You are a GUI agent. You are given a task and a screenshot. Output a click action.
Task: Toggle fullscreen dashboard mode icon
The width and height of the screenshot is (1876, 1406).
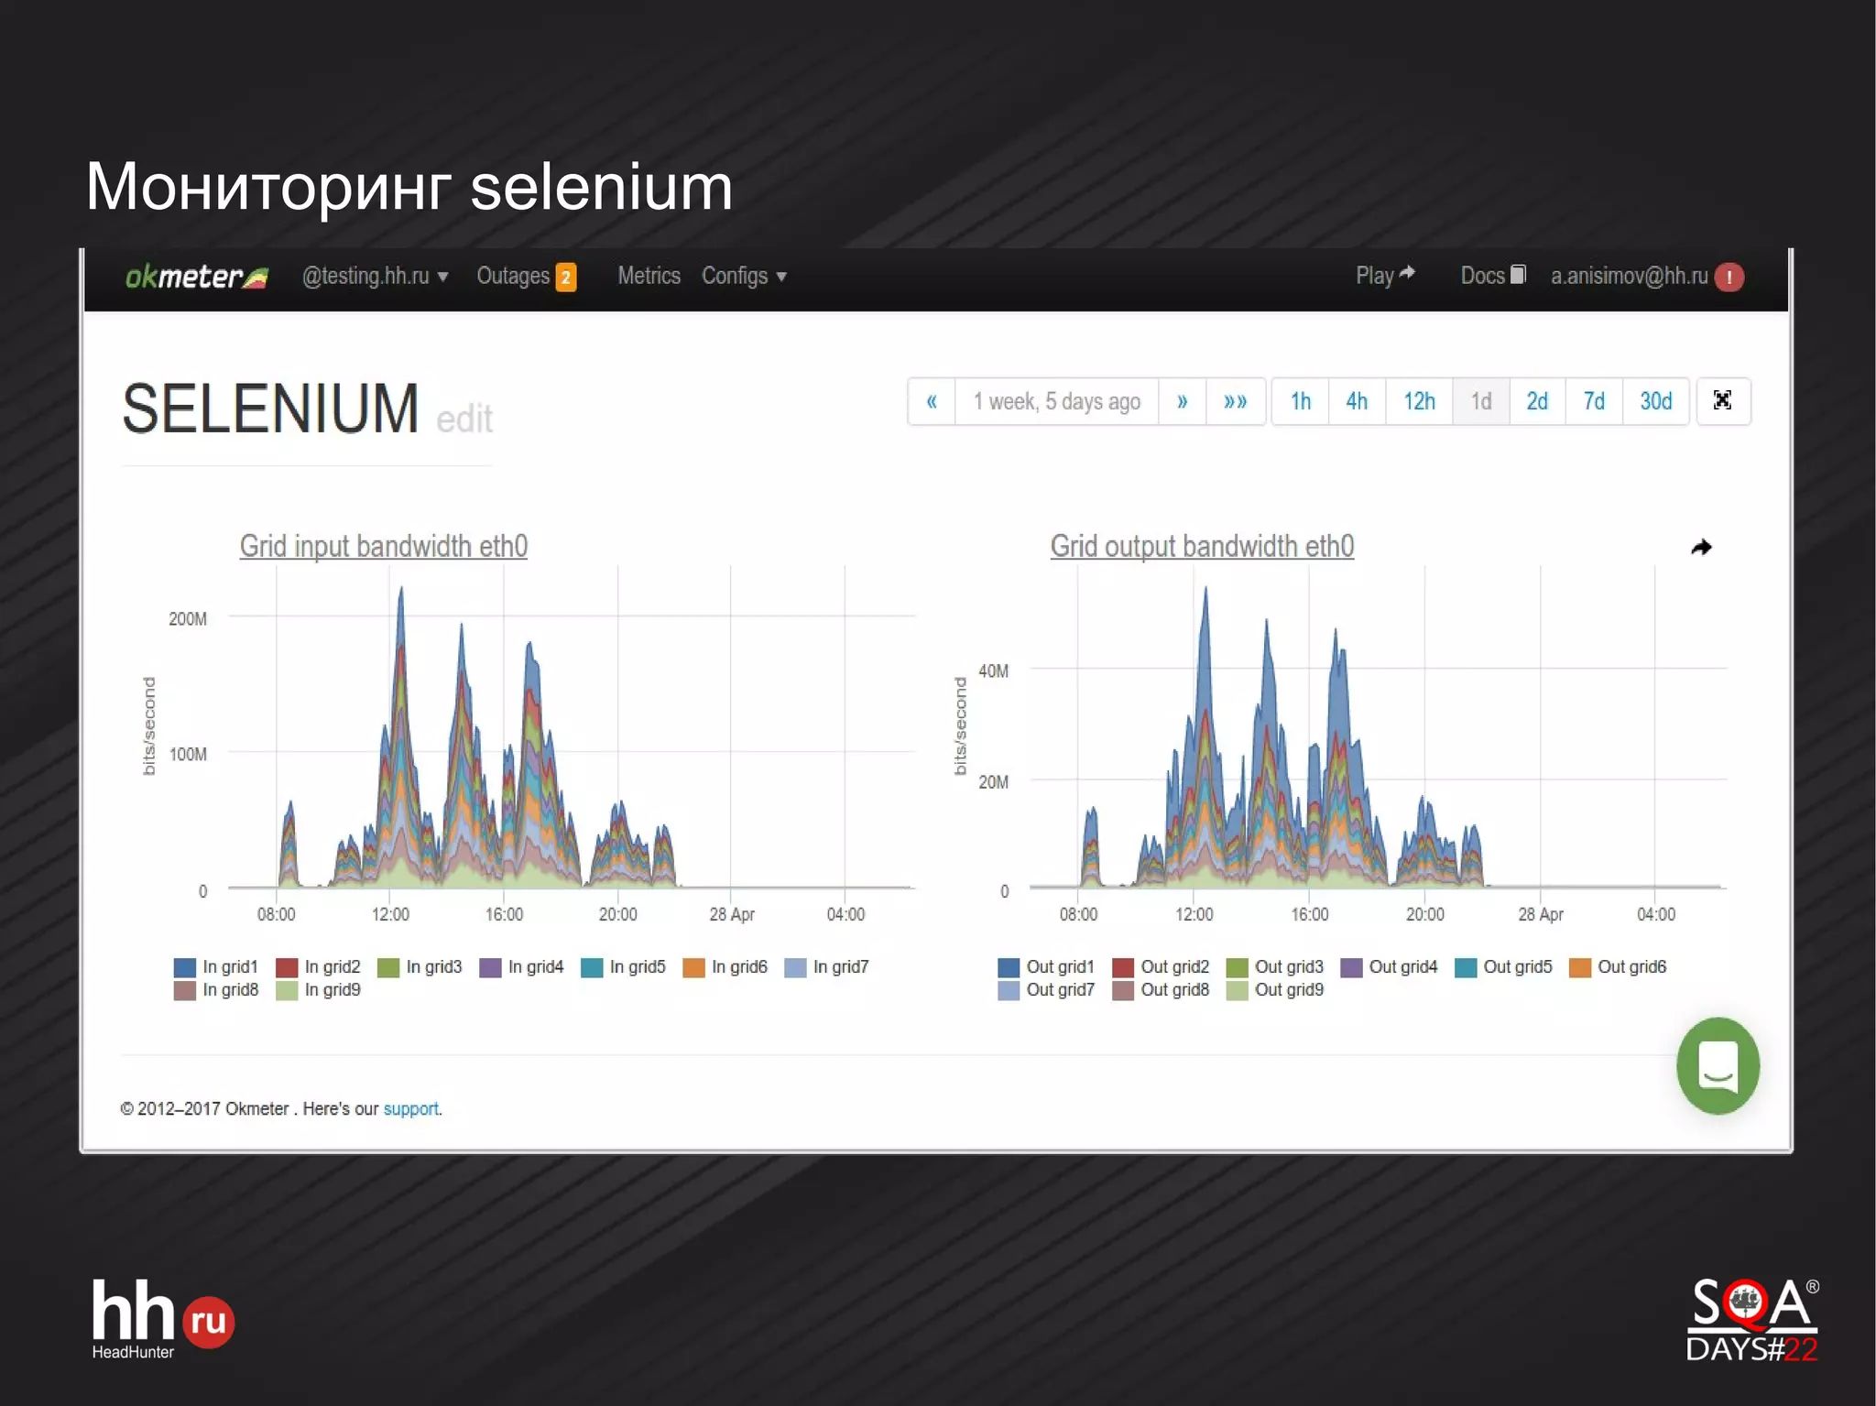(x=1723, y=401)
